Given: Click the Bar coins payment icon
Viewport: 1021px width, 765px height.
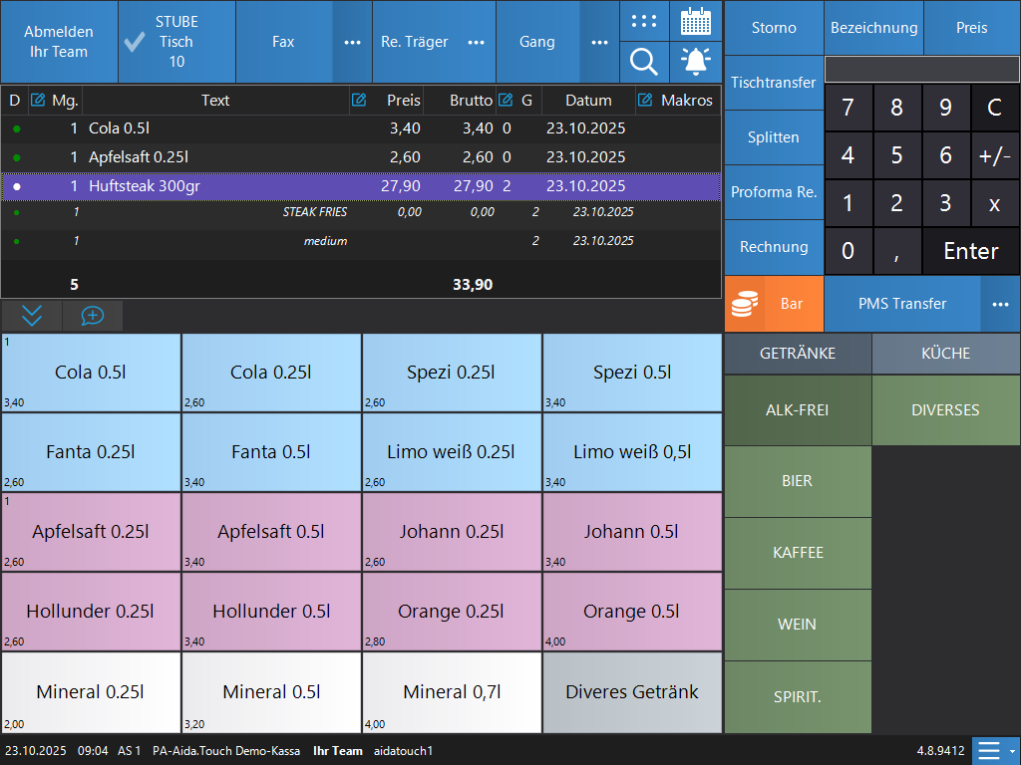Looking at the screenshot, I should tap(744, 304).
